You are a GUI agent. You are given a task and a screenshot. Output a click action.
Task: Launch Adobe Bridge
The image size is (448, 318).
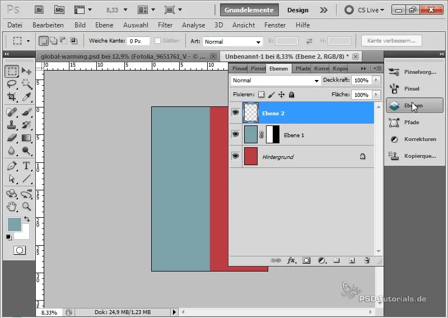coord(39,10)
